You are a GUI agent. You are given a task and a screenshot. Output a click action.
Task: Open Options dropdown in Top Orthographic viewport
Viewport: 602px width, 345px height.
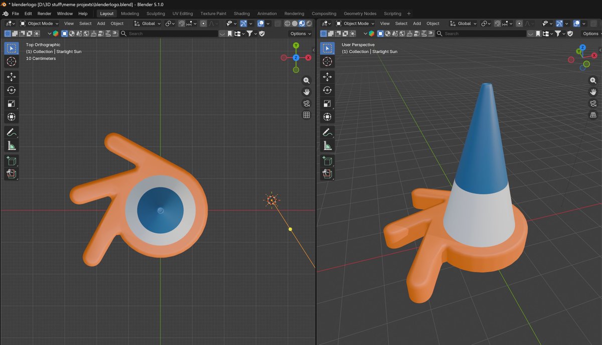tap(300, 34)
